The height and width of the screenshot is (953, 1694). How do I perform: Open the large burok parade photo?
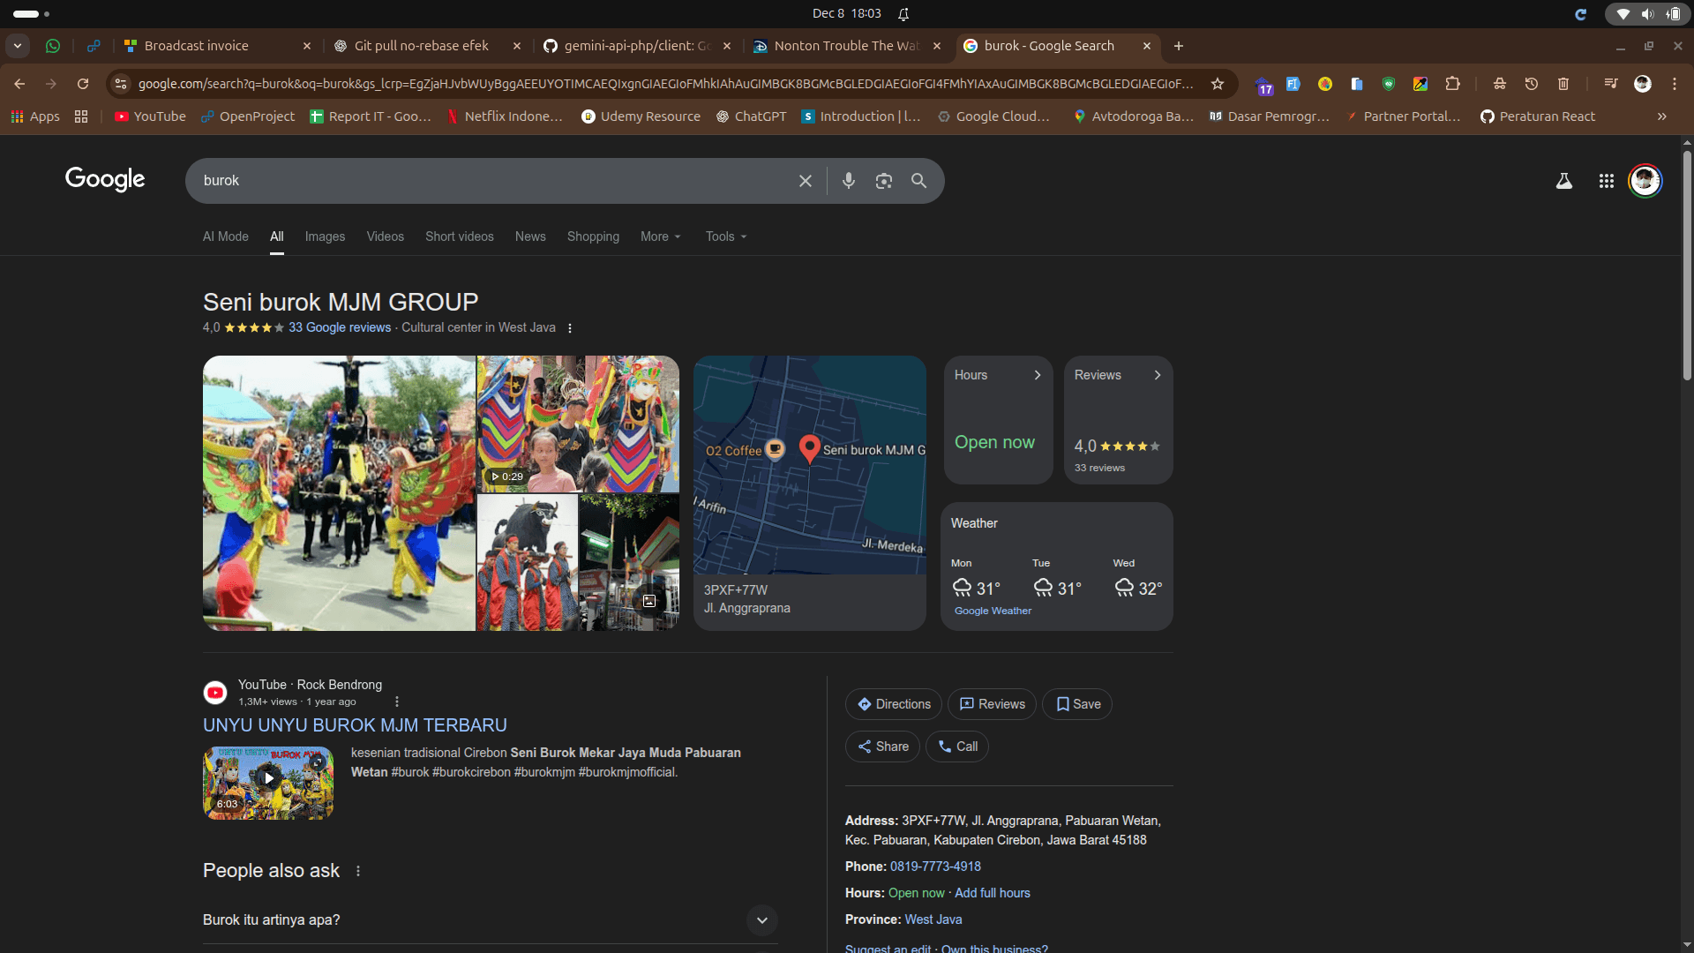[x=339, y=493]
